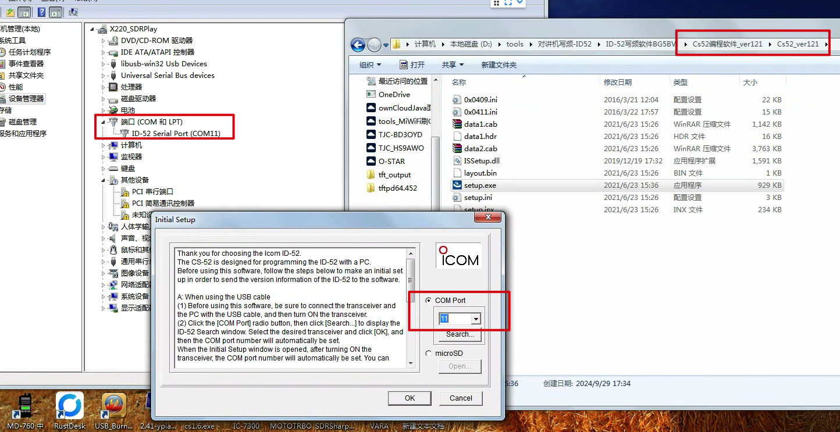The width and height of the screenshot is (840, 432).
Task: Open the recent locations dropdown next to forward arrow
Action: [x=386, y=45]
